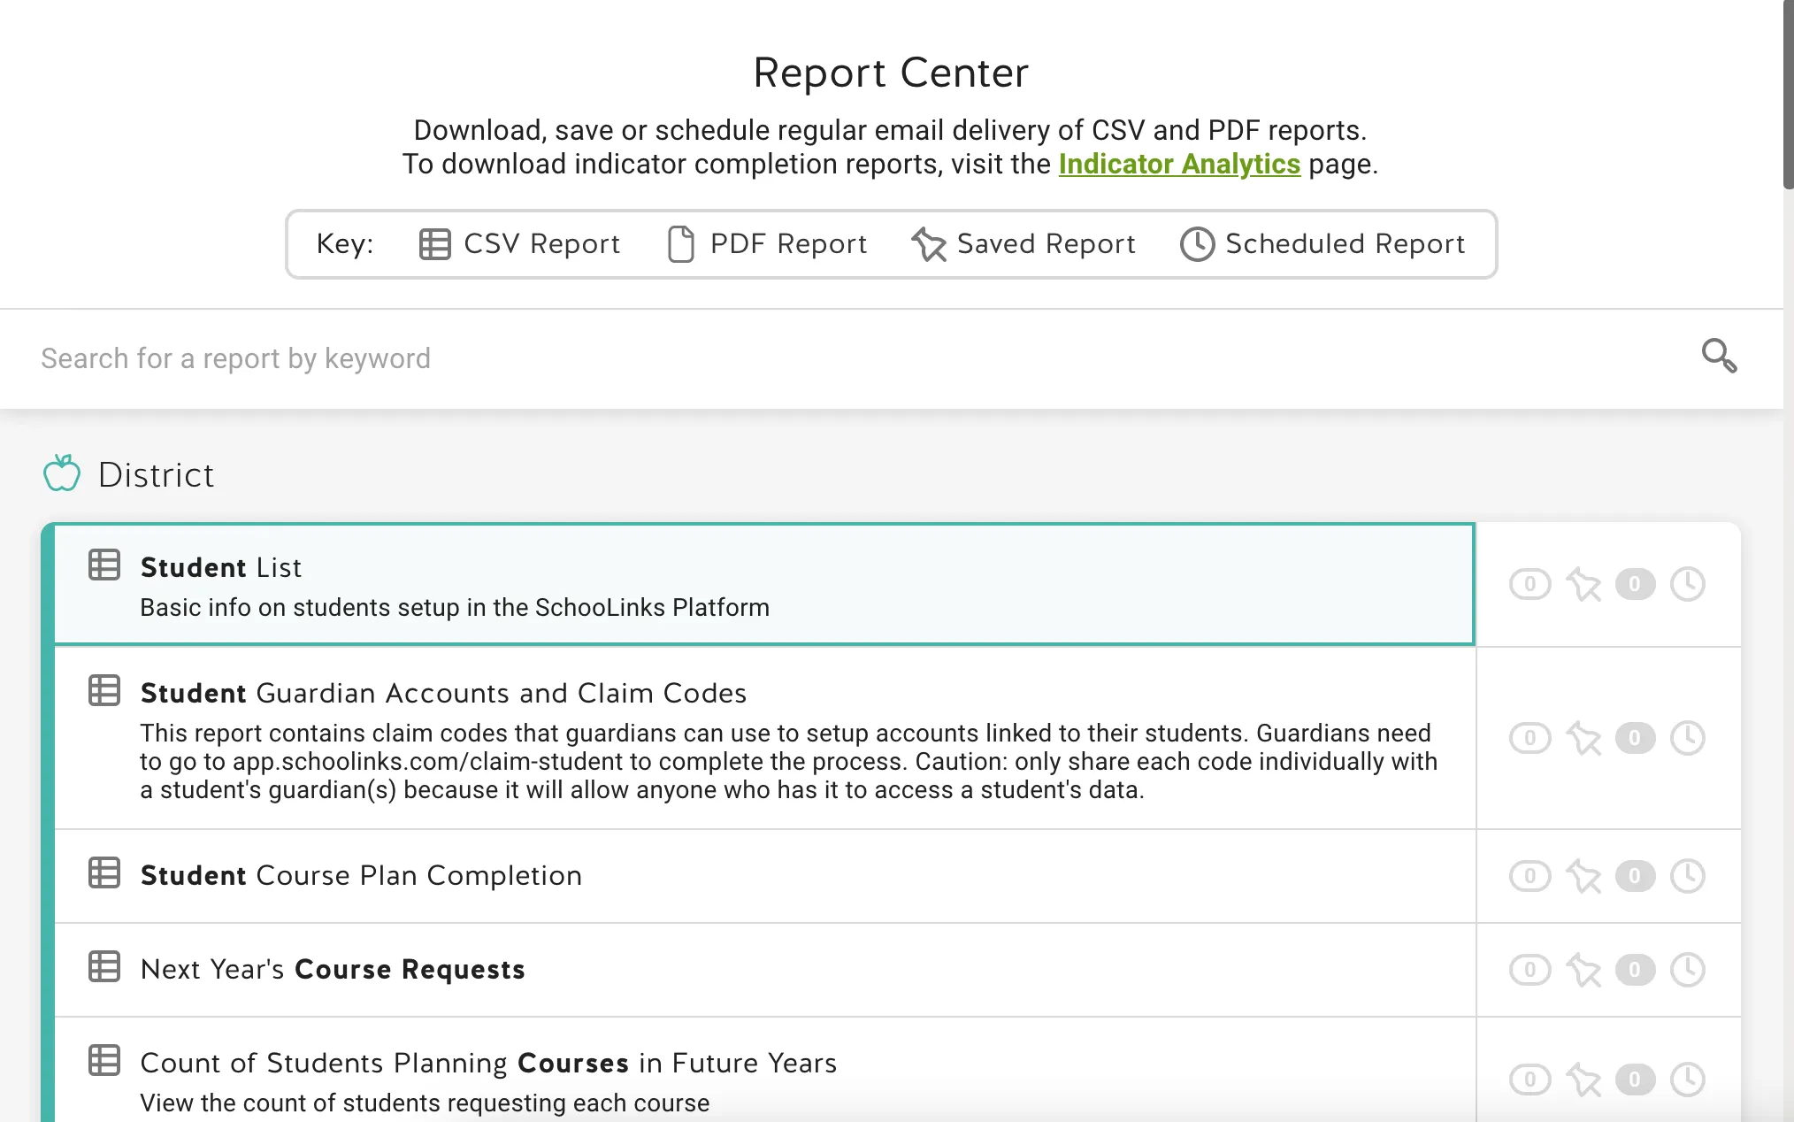Click the 'Scheduled Report' key label

[1345, 243]
